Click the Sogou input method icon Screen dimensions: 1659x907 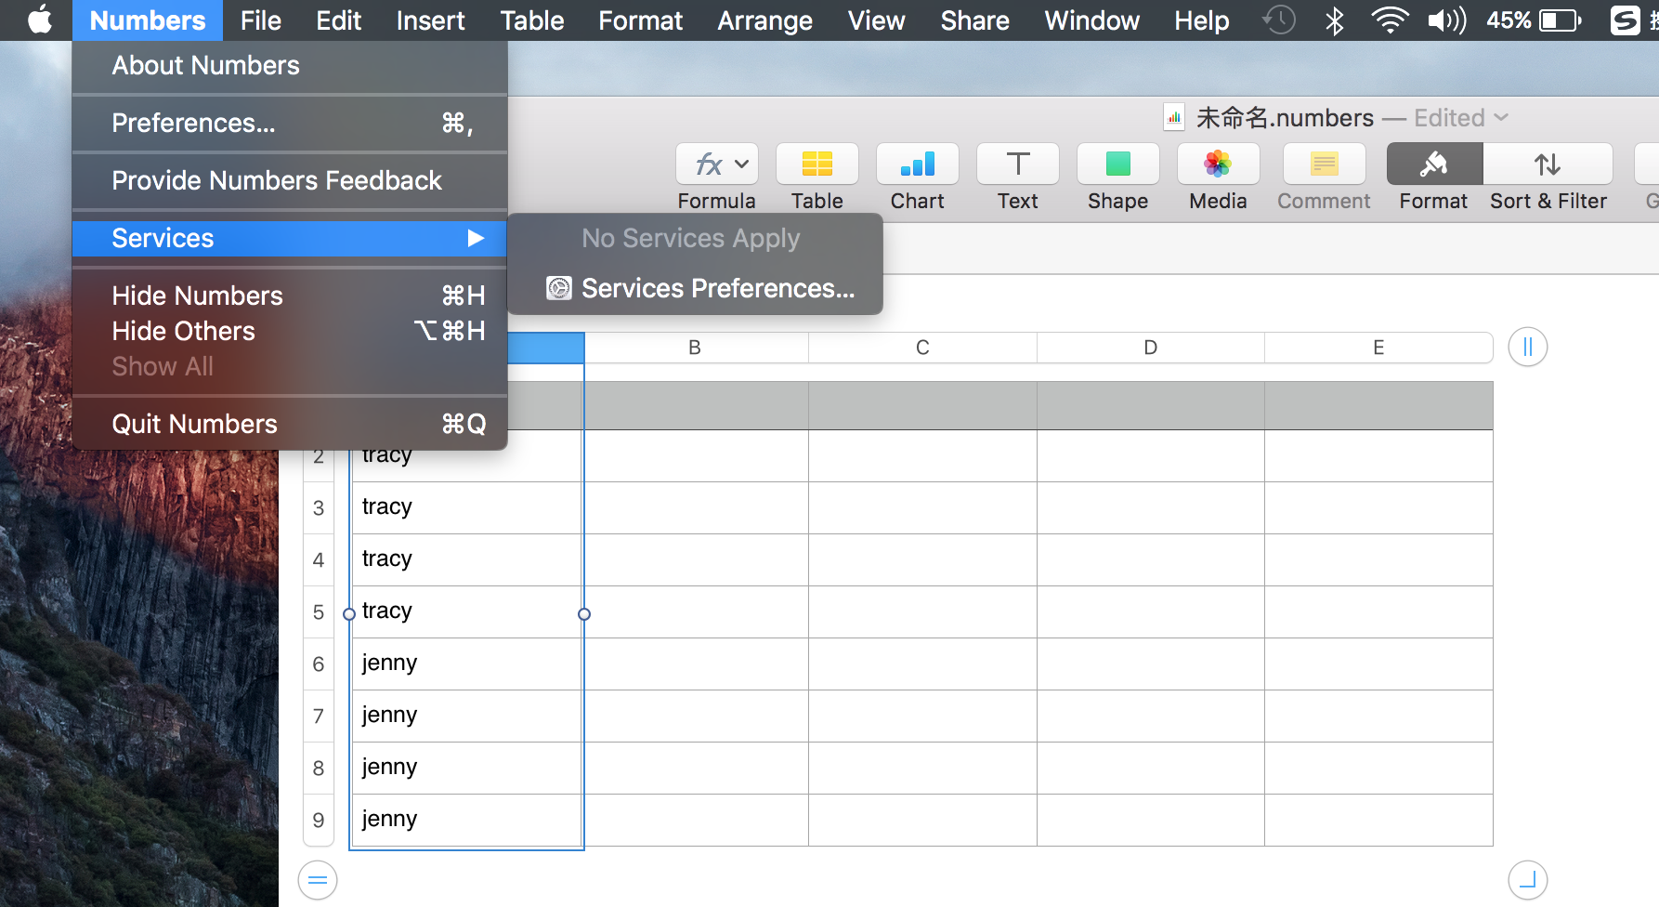pyautogui.click(x=1626, y=20)
